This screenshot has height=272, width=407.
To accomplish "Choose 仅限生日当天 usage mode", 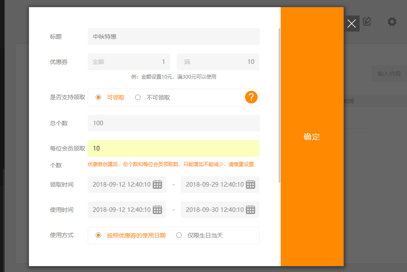I will [179, 235].
